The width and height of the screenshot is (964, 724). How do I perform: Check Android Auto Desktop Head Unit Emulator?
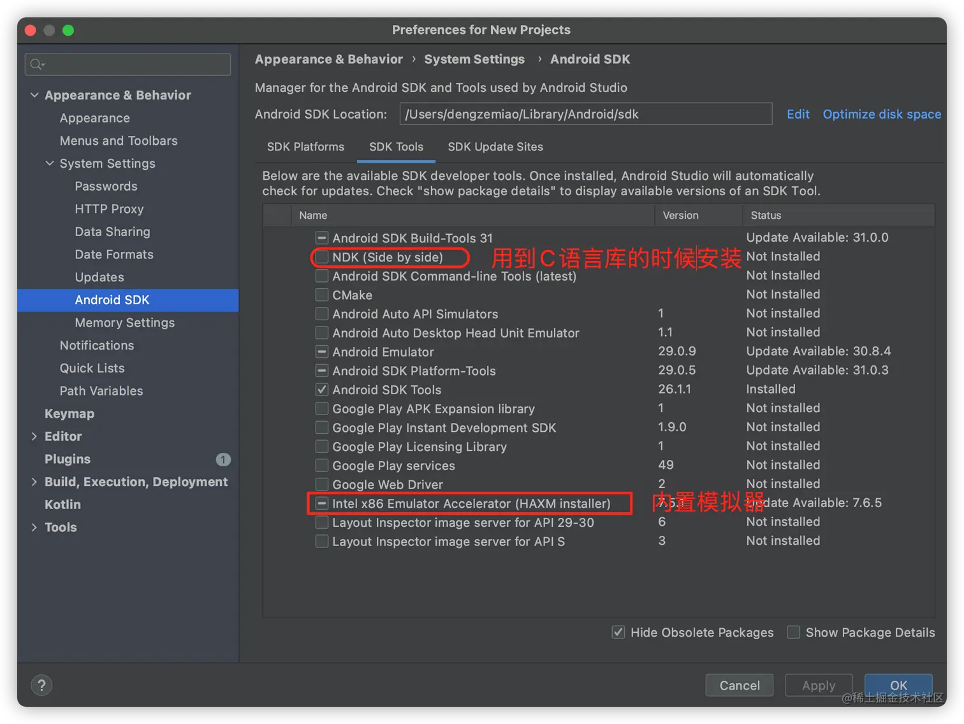[x=322, y=333]
